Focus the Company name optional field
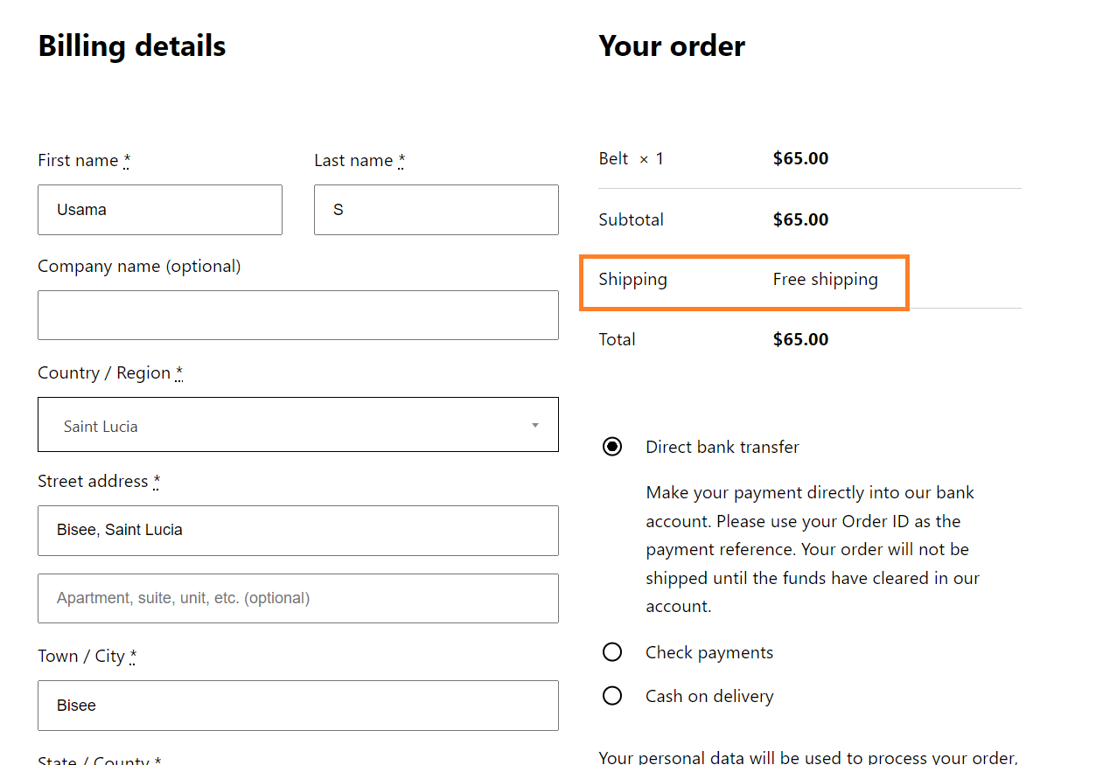 (297, 316)
